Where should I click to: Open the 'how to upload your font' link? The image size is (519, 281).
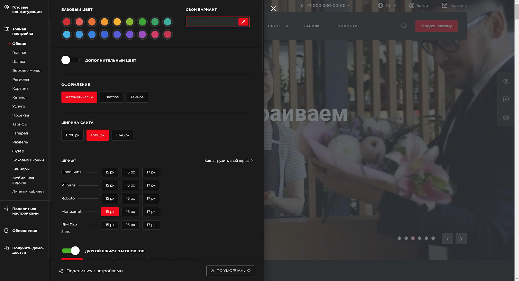pyautogui.click(x=228, y=161)
